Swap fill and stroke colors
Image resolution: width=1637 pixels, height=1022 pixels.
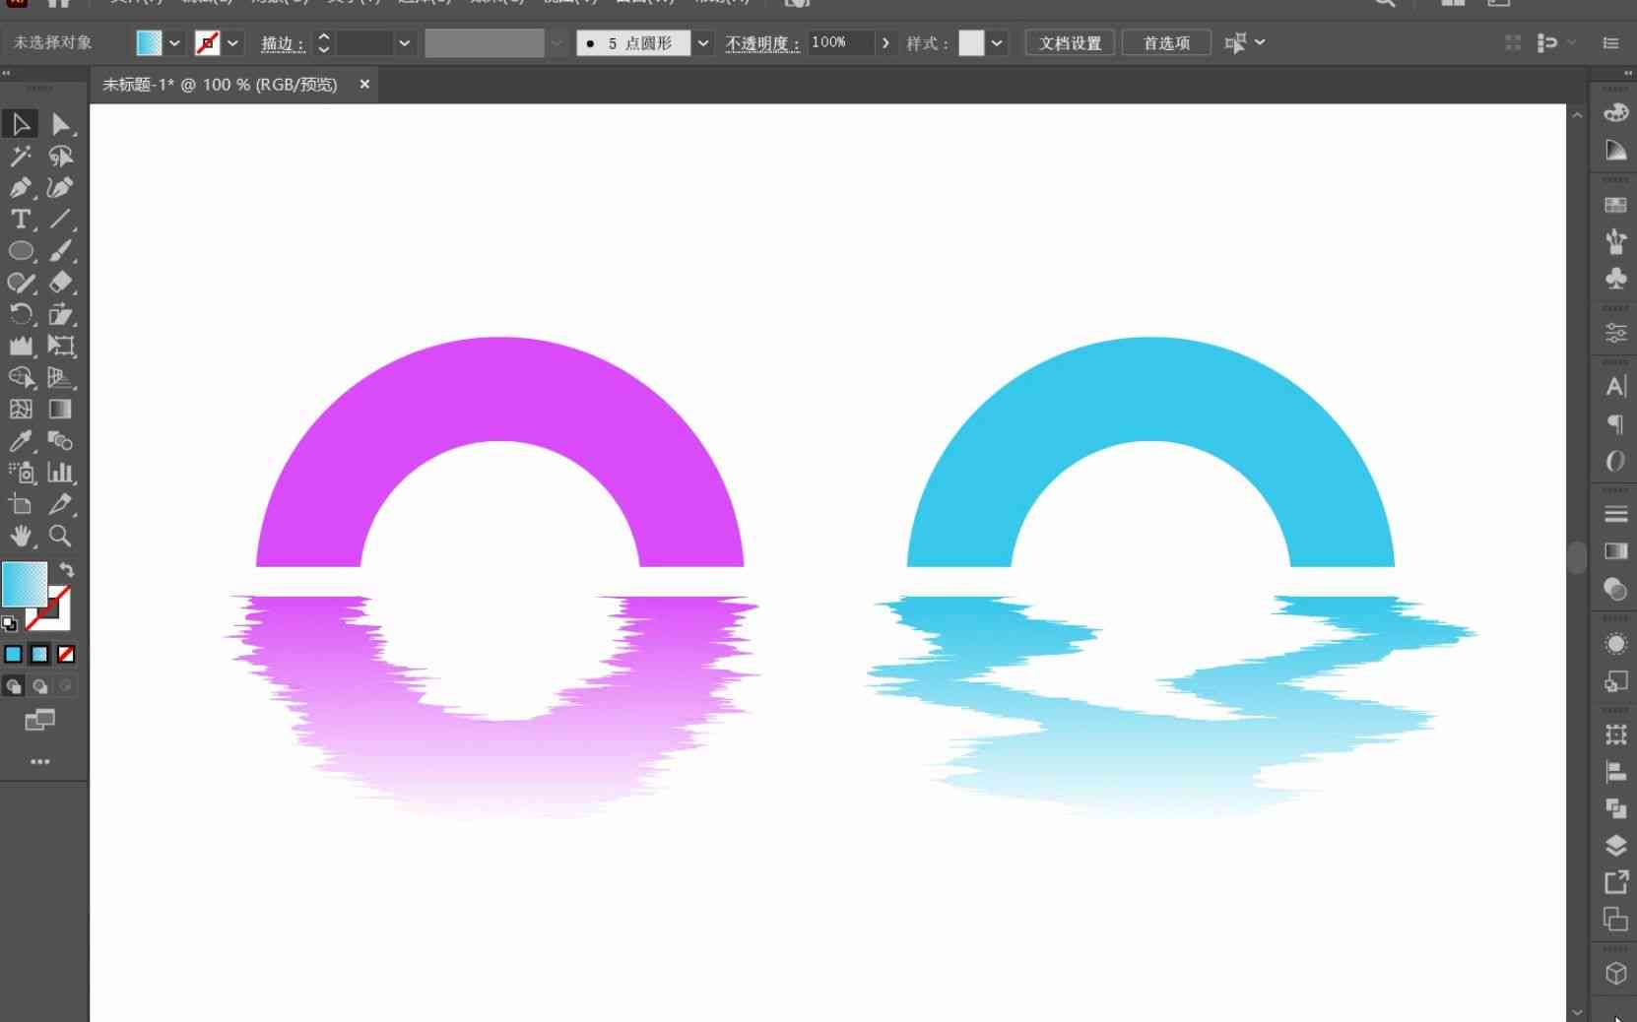(x=66, y=570)
